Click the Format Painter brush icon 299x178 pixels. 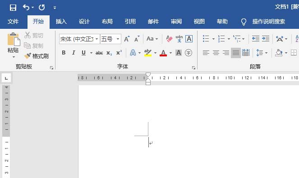point(28,56)
